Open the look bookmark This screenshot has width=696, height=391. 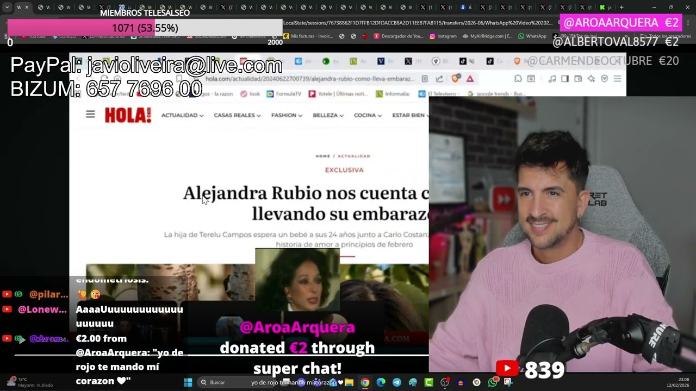tap(250, 94)
